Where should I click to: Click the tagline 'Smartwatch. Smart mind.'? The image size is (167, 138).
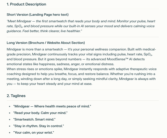[x=35, y=119]
